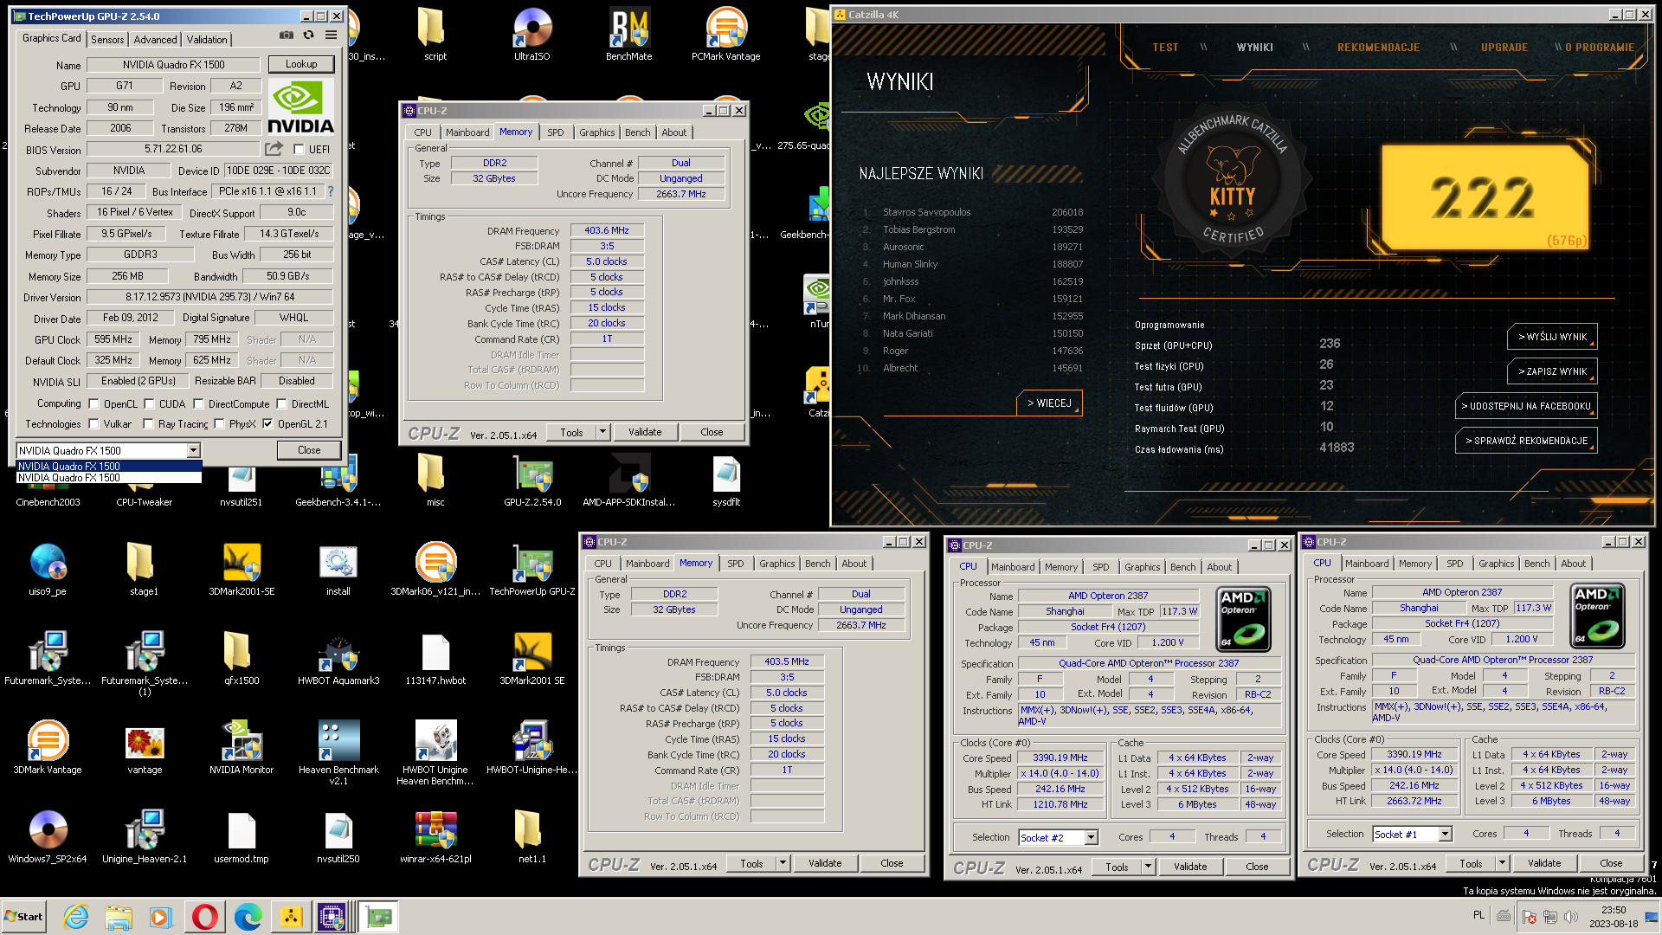Viewport: 1662px width, 935px height.
Task: Toggle PhysX checkbox
Action: [219, 424]
